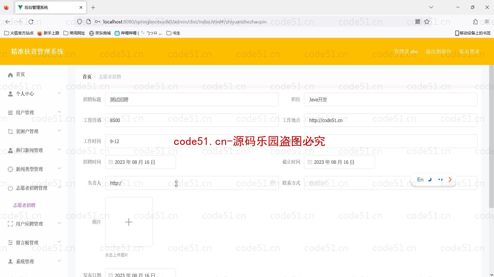
Task: Open the 书生 bookmark folder
Action: [x=173, y=33]
